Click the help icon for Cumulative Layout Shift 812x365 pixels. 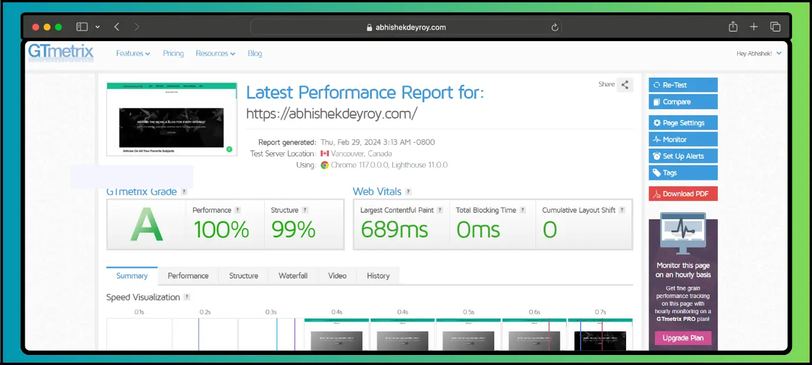pyautogui.click(x=622, y=210)
